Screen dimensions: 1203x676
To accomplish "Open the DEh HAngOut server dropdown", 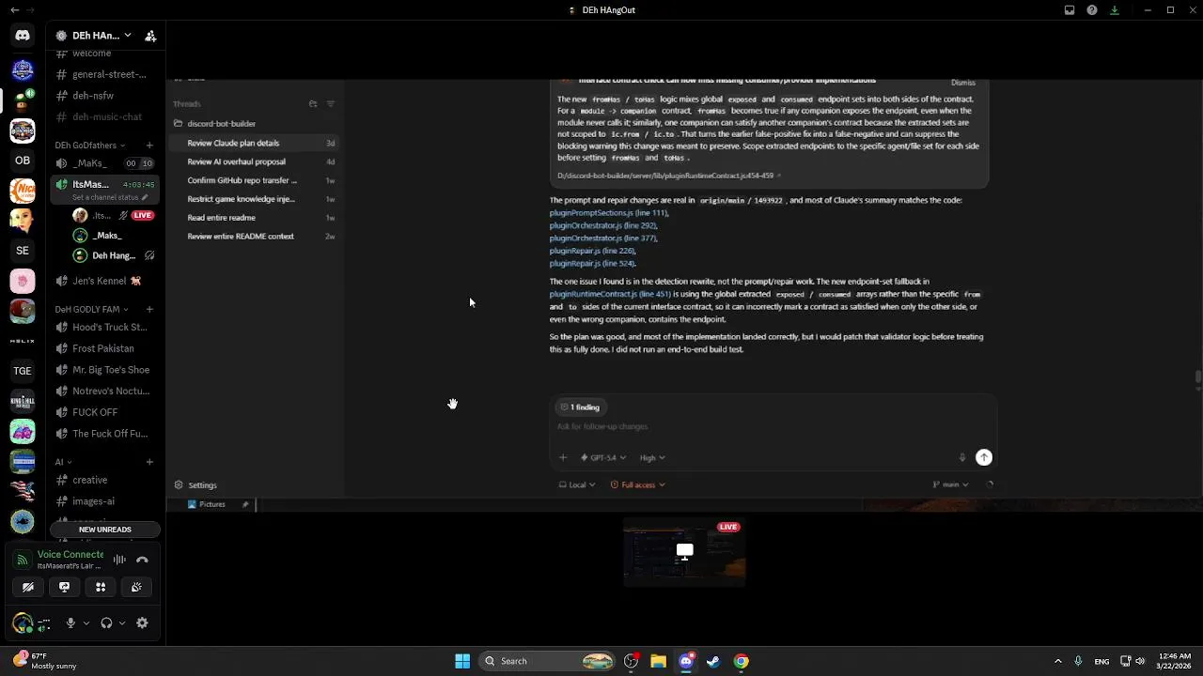I will click(x=94, y=36).
